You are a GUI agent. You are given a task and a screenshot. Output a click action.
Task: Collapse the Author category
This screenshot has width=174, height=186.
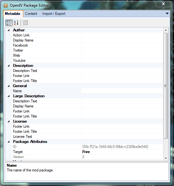pyautogui.click(x=9, y=30)
